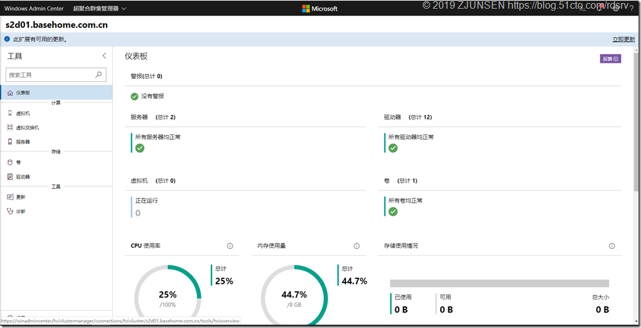Open the 仪表板 dashboard tool
Screen dimensions: 641x328
coord(56,93)
